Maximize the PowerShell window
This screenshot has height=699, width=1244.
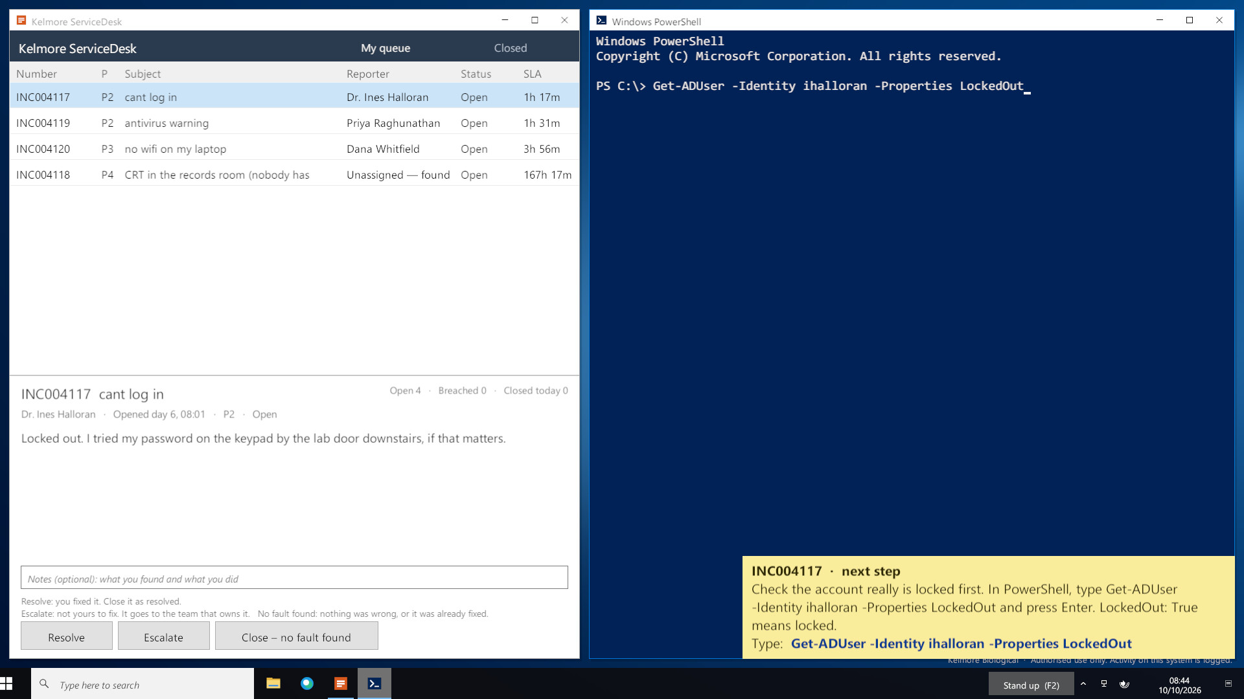point(1190,21)
